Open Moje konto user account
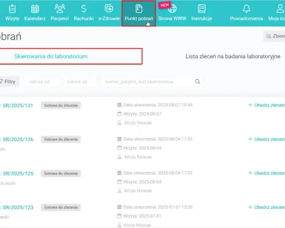The image size is (285, 228). coord(276,13)
